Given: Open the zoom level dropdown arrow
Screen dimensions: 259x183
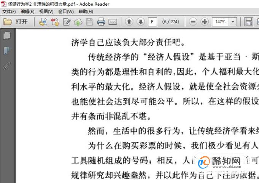Looking at the screenshot, I should 233,22.
